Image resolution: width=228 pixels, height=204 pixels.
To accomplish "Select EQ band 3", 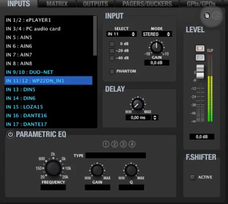I will pyautogui.click(x=123, y=144).
